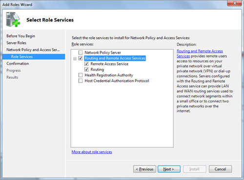Uncheck the Routing checkbox
The image size is (244, 180).
[86, 69]
